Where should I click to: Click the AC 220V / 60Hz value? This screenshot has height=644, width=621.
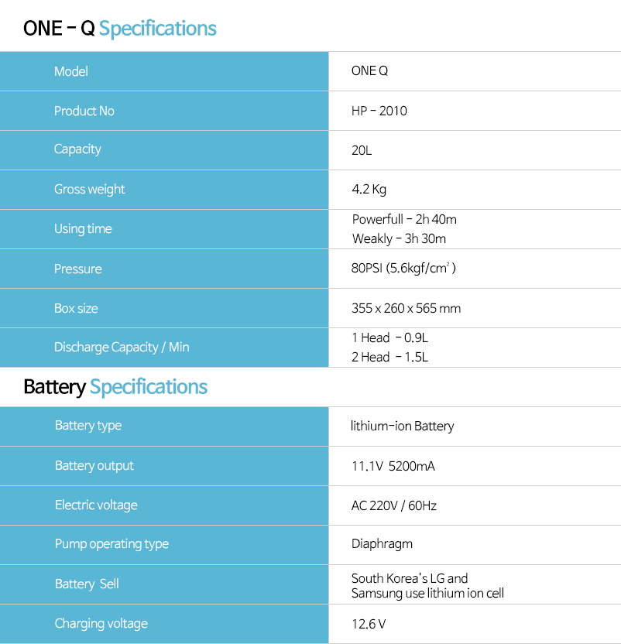pos(393,505)
